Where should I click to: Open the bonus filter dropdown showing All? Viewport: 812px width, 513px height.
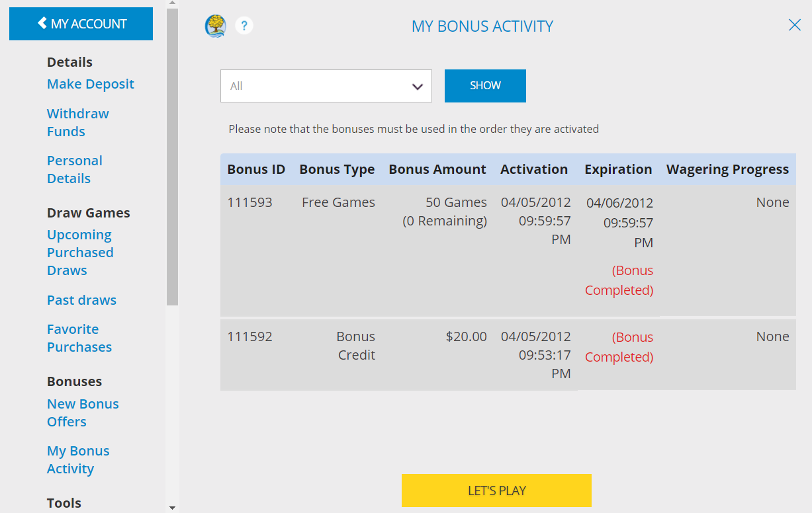(326, 85)
